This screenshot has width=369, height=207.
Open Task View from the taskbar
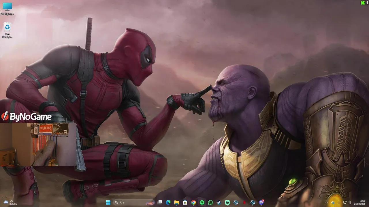160,202
